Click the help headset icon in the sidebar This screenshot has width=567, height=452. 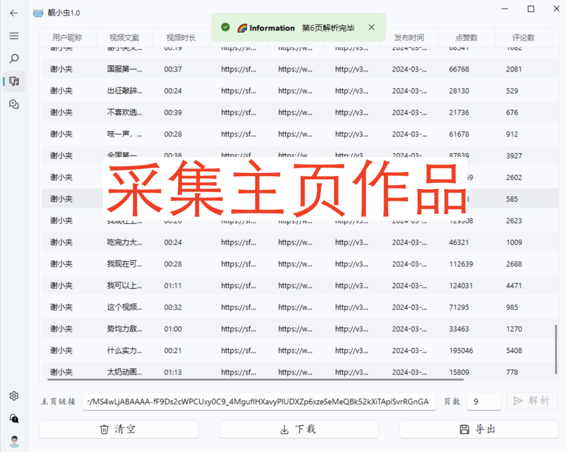14,418
